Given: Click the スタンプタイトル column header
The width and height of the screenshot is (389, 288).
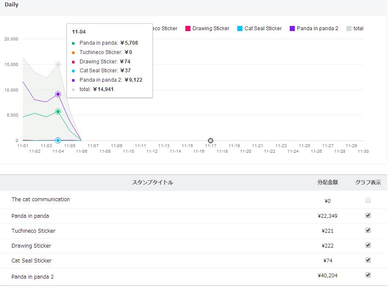Looking at the screenshot, I should [153, 182].
